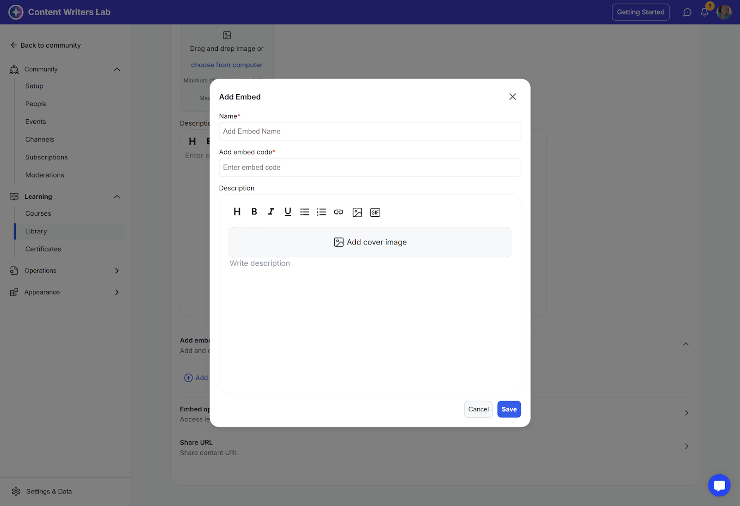Open Settings & Data
Viewport: 740px width, 506px height.
pos(49,492)
